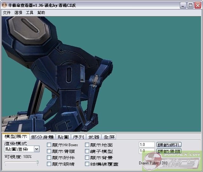Open the 幫助 menu
Image resolution: width=203 pixels, height=172 pixels.
[x=41, y=13]
